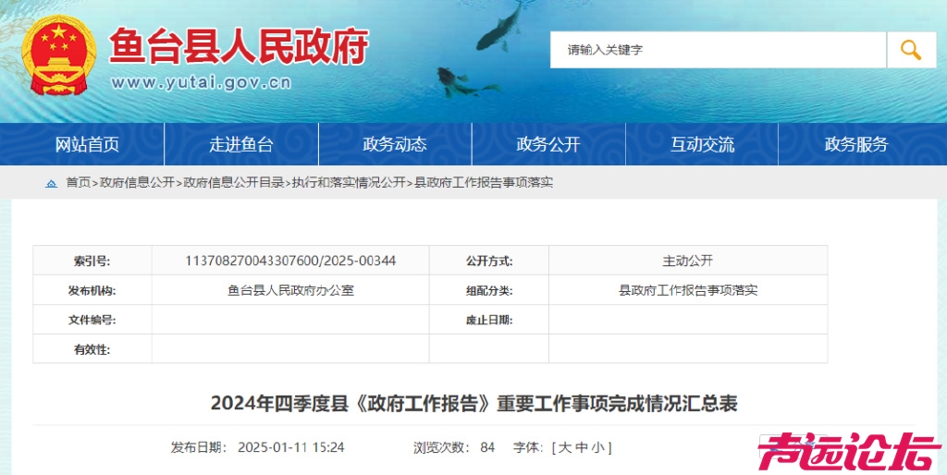Click the magnifier search icon
The width and height of the screenshot is (947, 475).
click(x=911, y=50)
